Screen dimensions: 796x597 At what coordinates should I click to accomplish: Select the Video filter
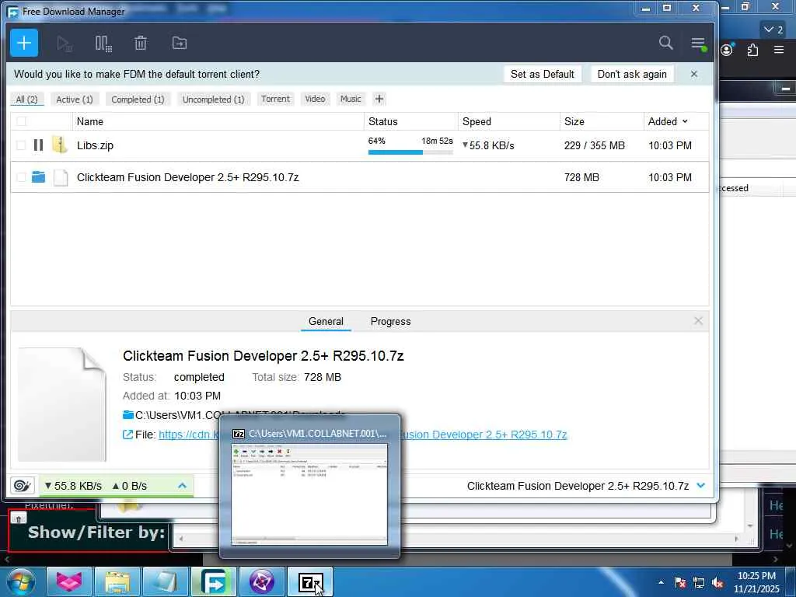[315, 99]
